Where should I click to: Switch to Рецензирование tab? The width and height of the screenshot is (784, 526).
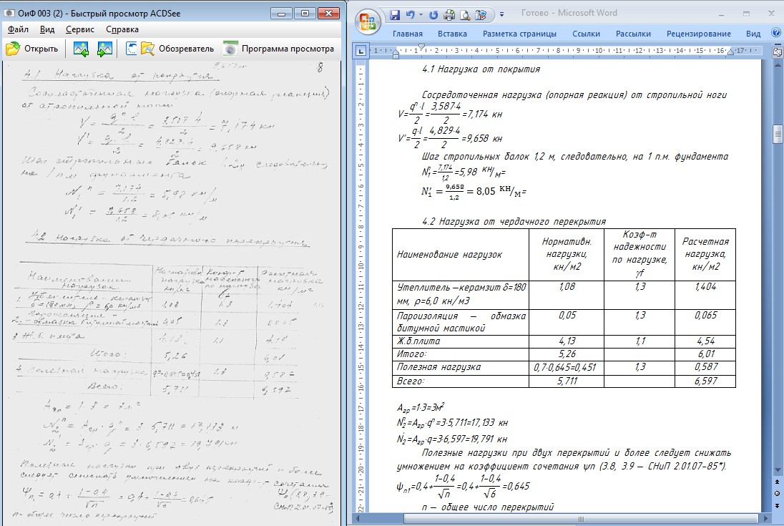coord(698,34)
